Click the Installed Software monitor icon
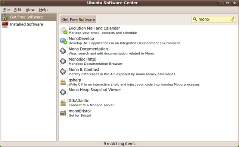 (5, 24)
